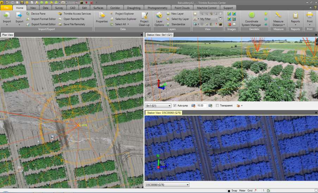This screenshot has width=318, height=193.
Task: Open the Properties pane
Action: click(102, 17)
